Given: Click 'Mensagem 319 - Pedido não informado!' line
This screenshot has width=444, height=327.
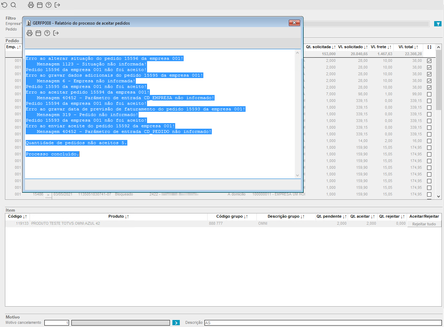Looking at the screenshot, I should pyautogui.click(x=87, y=115).
